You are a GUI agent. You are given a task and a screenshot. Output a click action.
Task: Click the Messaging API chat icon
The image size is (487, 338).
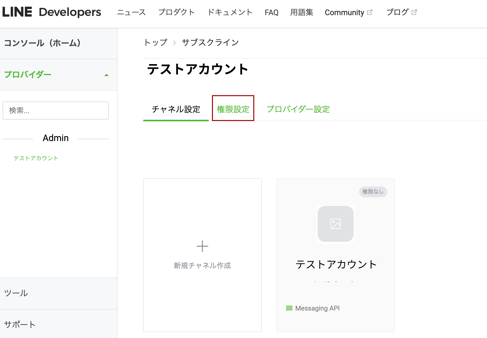pyautogui.click(x=289, y=308)
